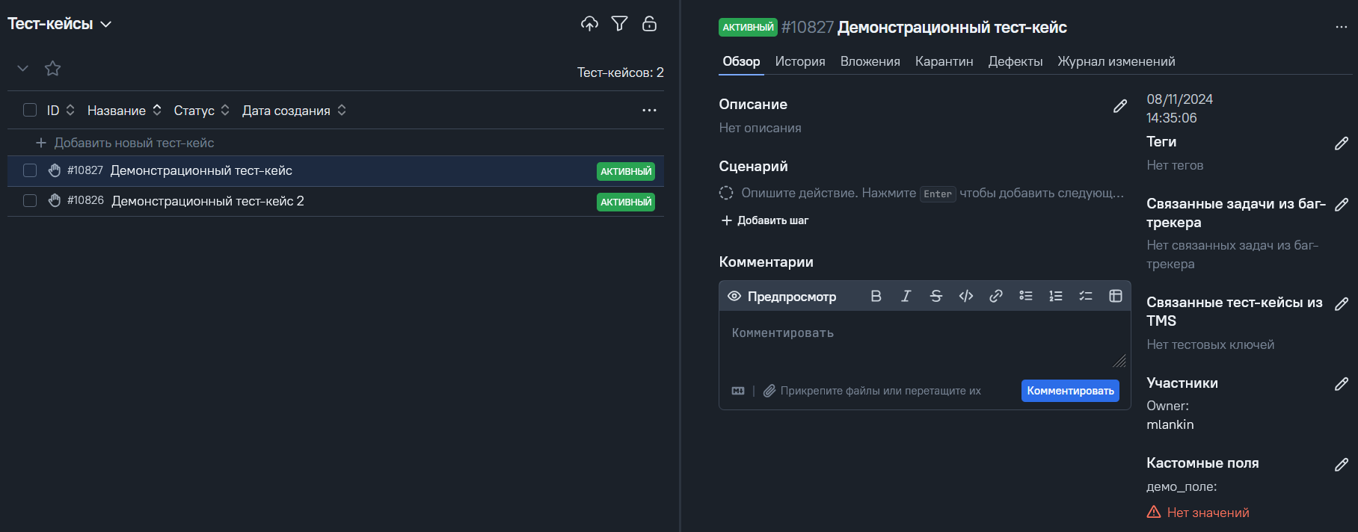1358x532 pixels.
Task: Tick the select-all checkbox in table header
Action: 30,110
